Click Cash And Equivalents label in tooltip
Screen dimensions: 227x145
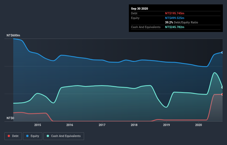[146, 27]
